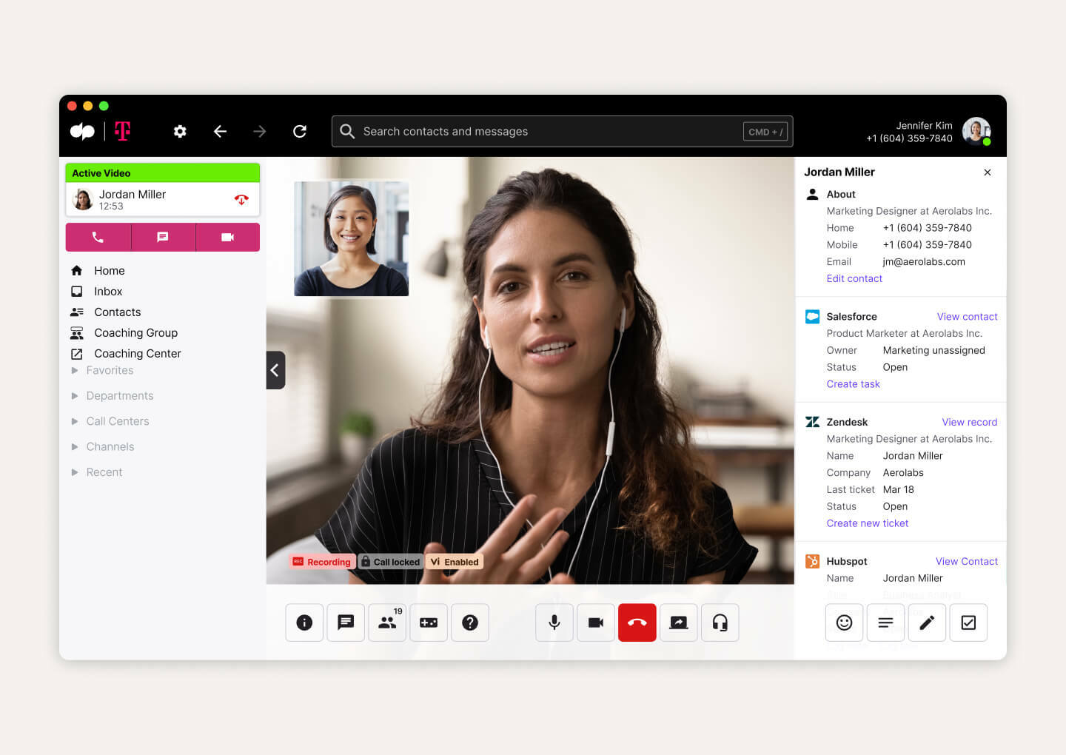Click Zendesk View record link
This screenshot has width=1066, height=755.
click(x=969, y=423)
